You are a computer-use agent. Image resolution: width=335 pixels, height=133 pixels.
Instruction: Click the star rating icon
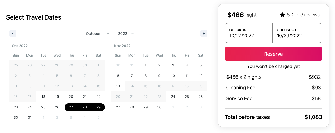282,15
